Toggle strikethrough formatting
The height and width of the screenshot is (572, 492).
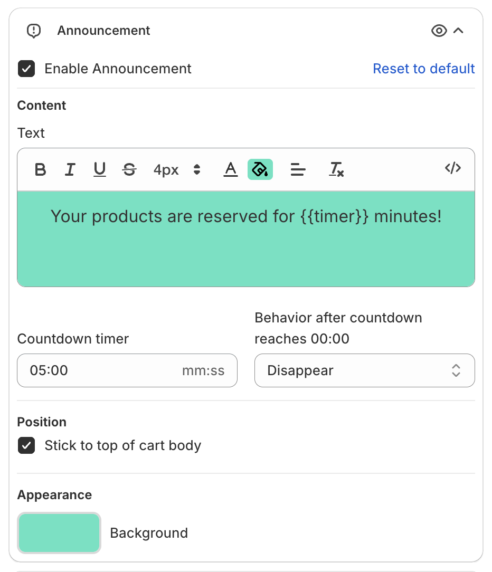129,169
